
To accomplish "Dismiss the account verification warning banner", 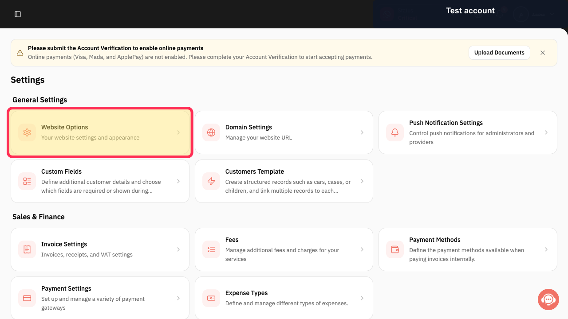I will point(543,53).
